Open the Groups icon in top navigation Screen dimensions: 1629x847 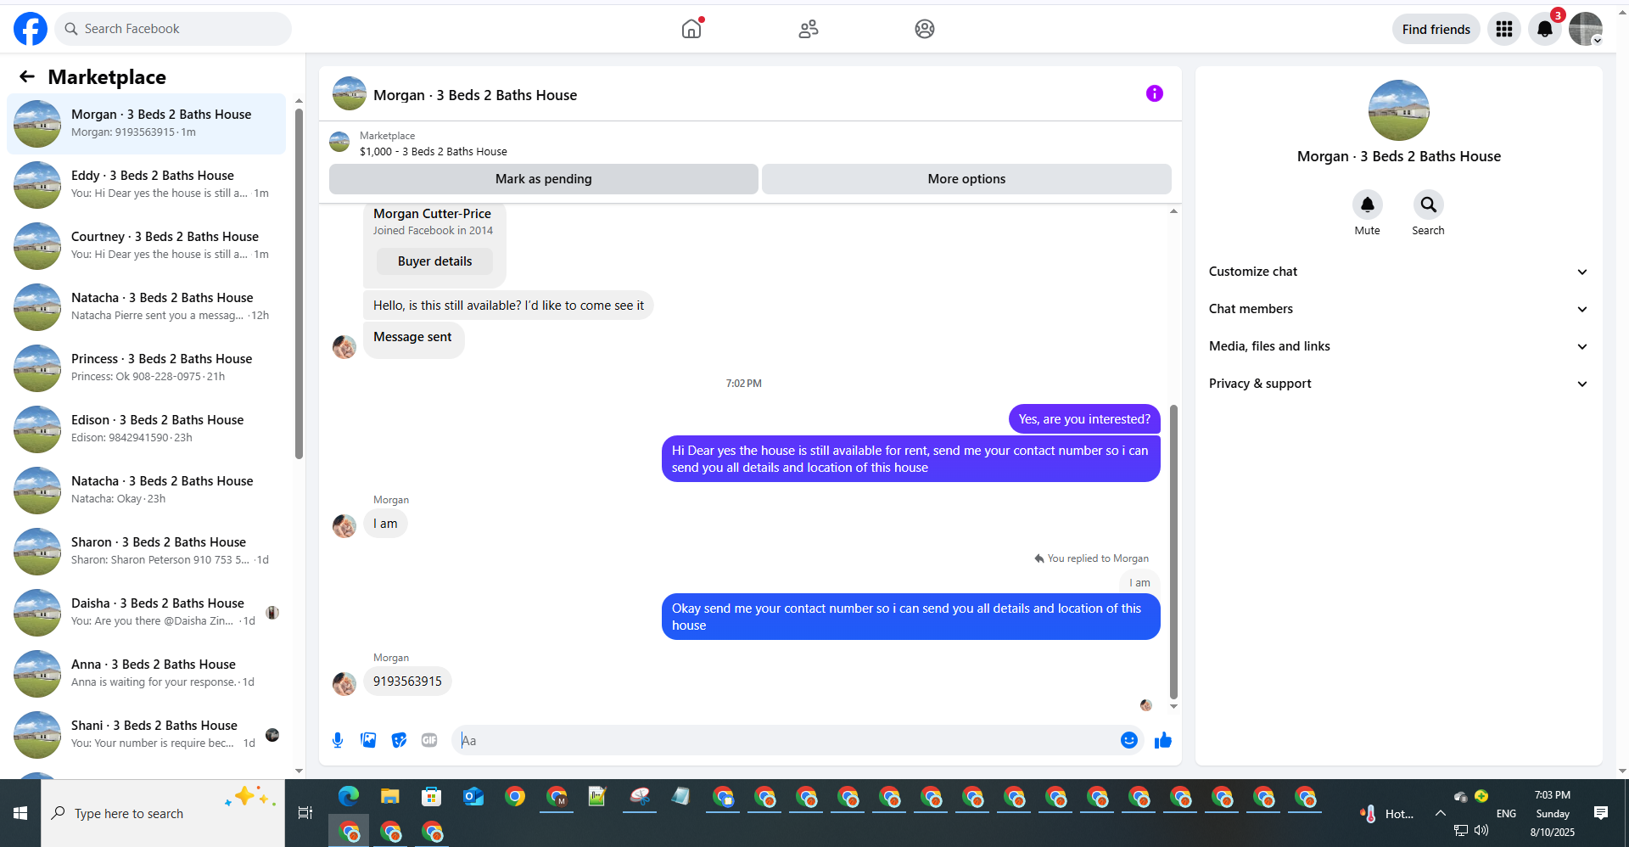tap(925, 29)
